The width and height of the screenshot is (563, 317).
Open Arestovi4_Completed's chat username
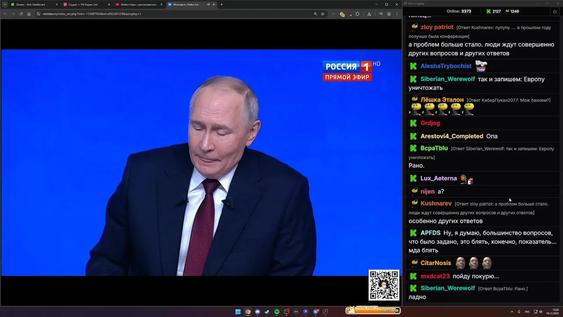(452, 136)
